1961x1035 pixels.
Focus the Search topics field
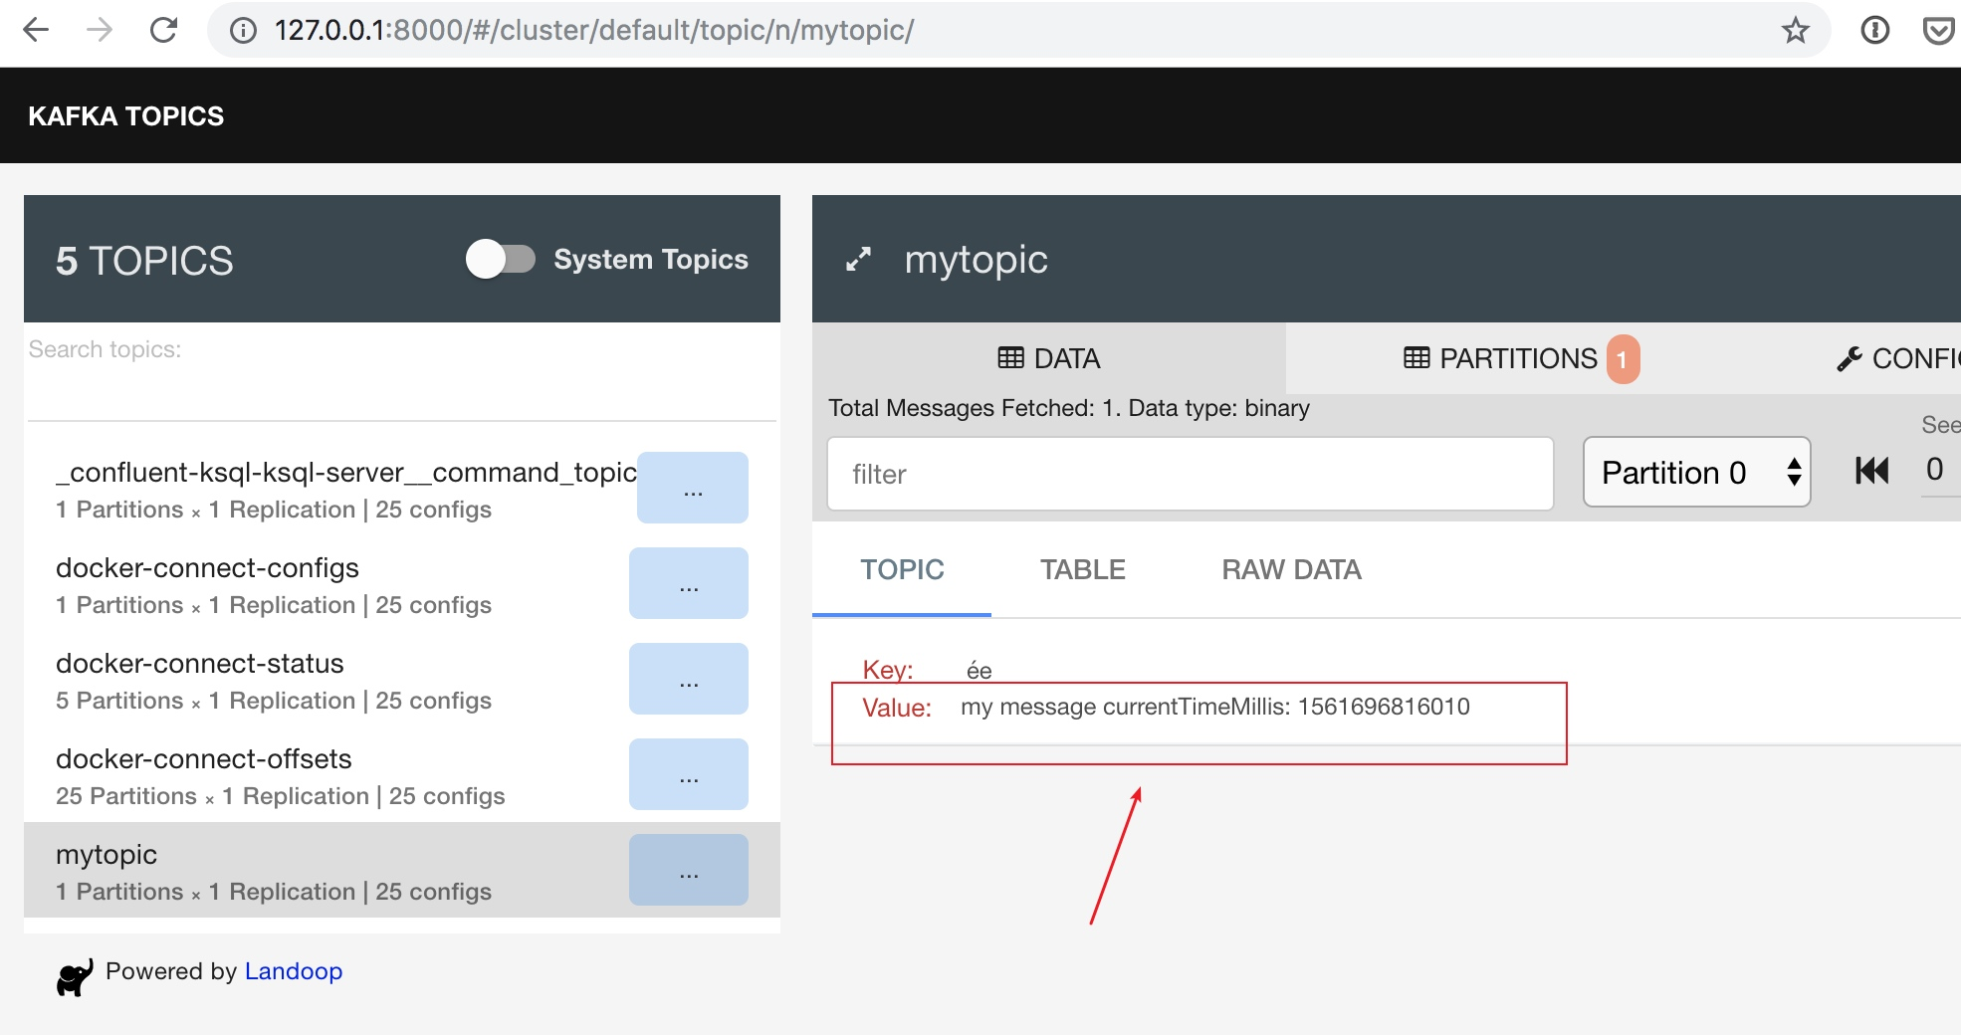click(402, 371)
